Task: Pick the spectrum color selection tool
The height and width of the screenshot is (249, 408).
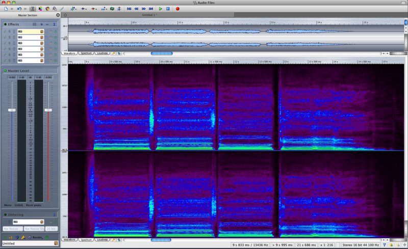Action: point(40,9)
